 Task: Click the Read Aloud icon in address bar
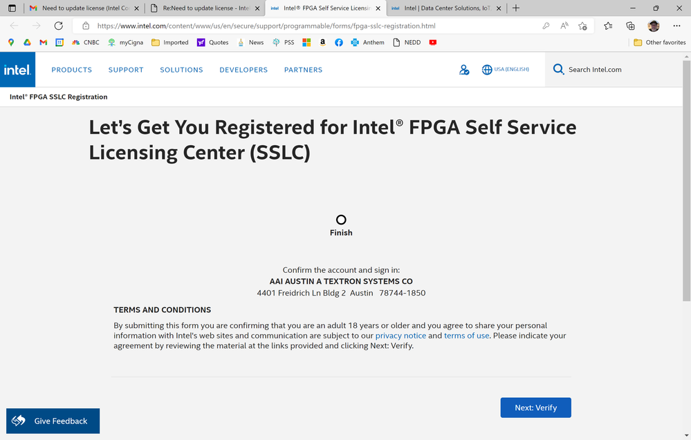click(564, 26)
